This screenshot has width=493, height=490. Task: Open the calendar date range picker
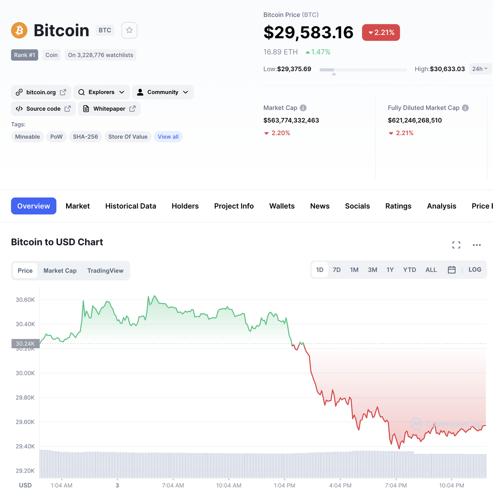452,270
